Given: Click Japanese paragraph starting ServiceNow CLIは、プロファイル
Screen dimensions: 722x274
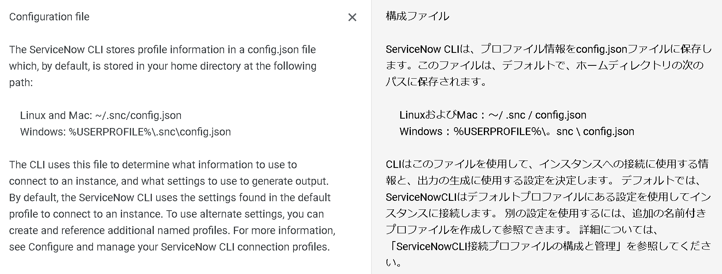Looking at the screenshot, I should point(549,65).
